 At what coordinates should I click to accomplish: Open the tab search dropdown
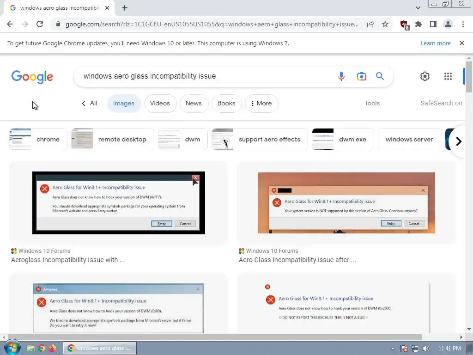pos(418,8)
